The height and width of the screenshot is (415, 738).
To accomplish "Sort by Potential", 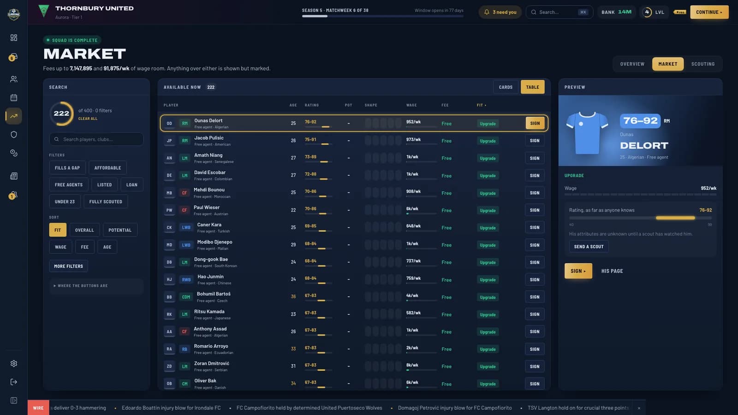I will (x=120, y=230).
